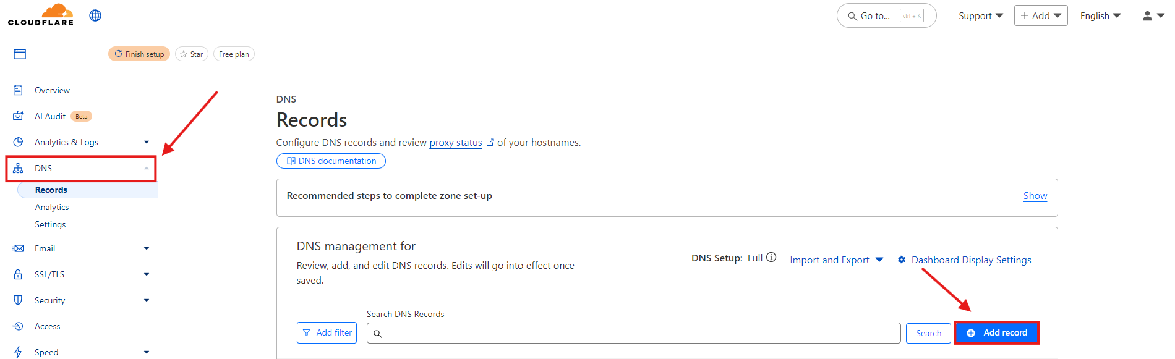
Task: Click the Dashboard Display Settings gear icon
Action: click(902, 260)
